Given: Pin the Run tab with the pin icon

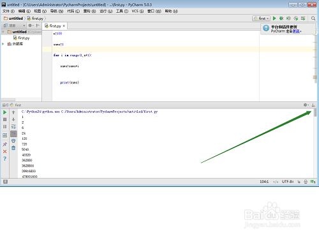Looking at the screenshot, I should coord(4,144).
